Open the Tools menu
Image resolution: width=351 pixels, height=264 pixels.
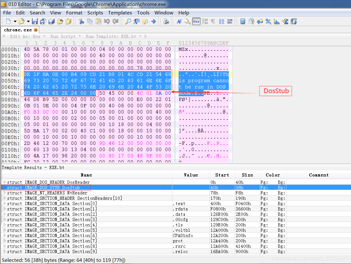click(x=143, y=13)
